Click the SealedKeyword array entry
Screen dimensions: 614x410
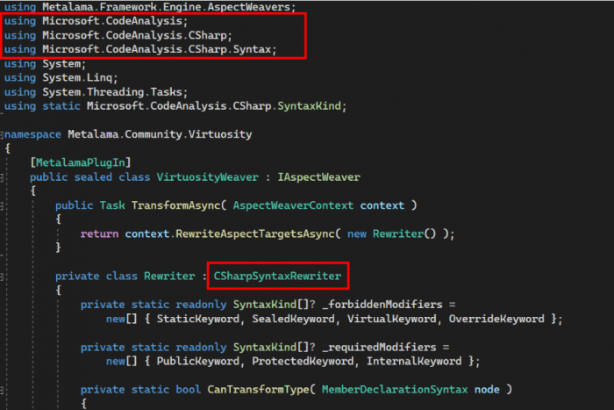[x=293, y=319]
